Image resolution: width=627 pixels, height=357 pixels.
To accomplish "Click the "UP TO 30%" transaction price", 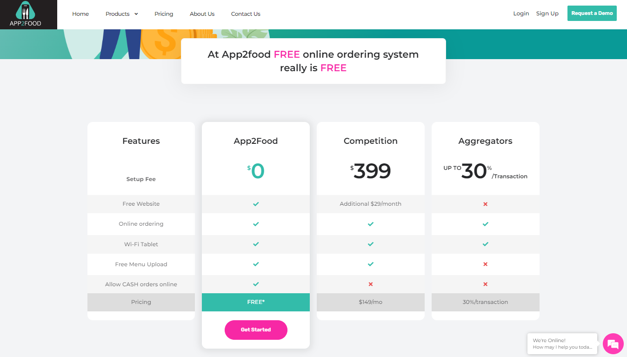I will coord(486,171).
